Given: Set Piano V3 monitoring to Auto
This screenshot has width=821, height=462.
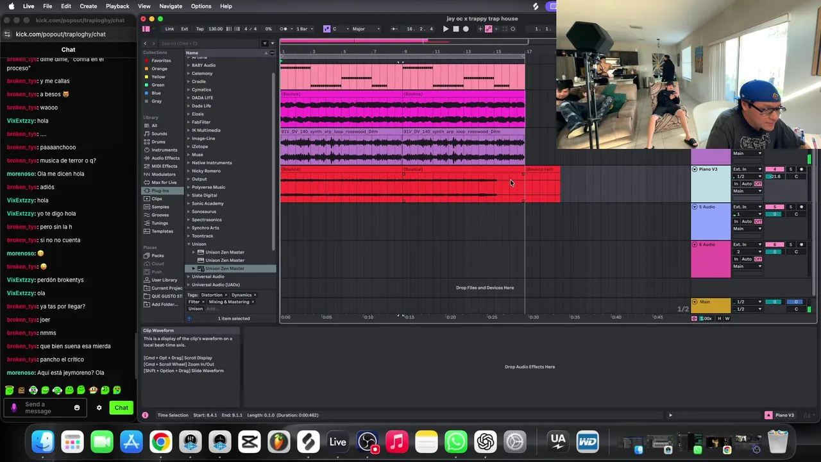Looking at the screenshot, I should pyautogui.click(x=747, y=184).
